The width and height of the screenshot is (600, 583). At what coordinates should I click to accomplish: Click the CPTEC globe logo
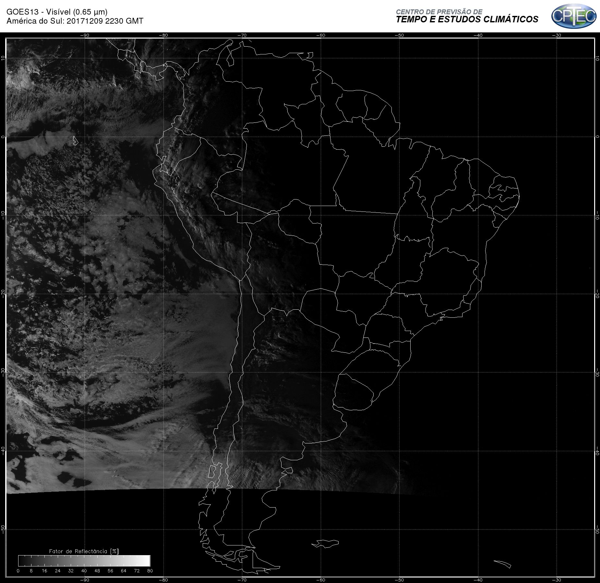[x=574, y=16]
